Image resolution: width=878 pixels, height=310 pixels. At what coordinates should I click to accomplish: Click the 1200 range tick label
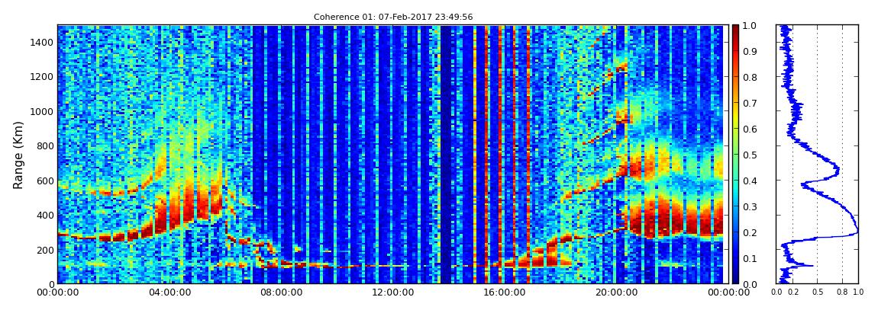click(44, 76)
